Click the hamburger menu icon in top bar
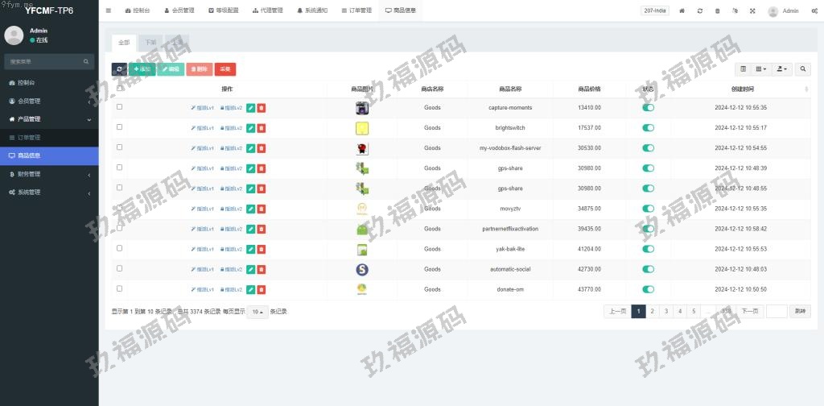The width and height of the screenshot is (824, 406). [109, 10]
